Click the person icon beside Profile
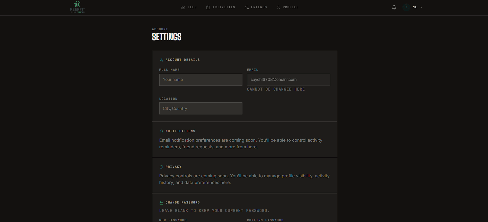The image size is (488, 222). pyautogui.click(x=278, y=7)
